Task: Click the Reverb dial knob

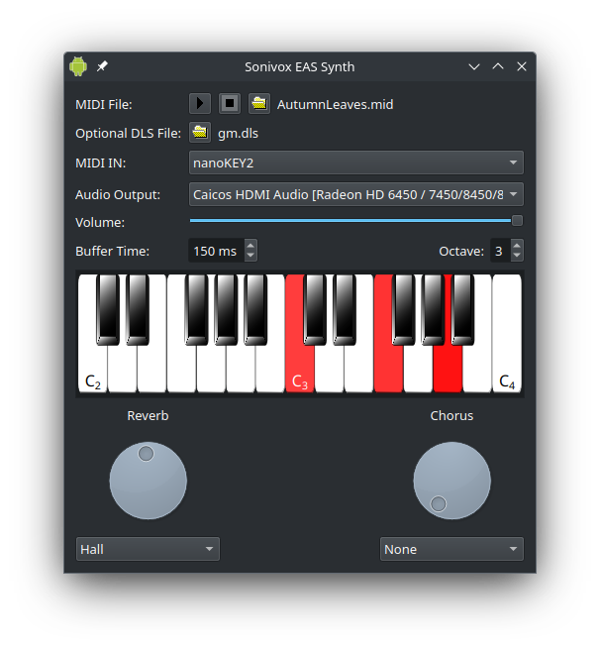Action: pos(149,481)
